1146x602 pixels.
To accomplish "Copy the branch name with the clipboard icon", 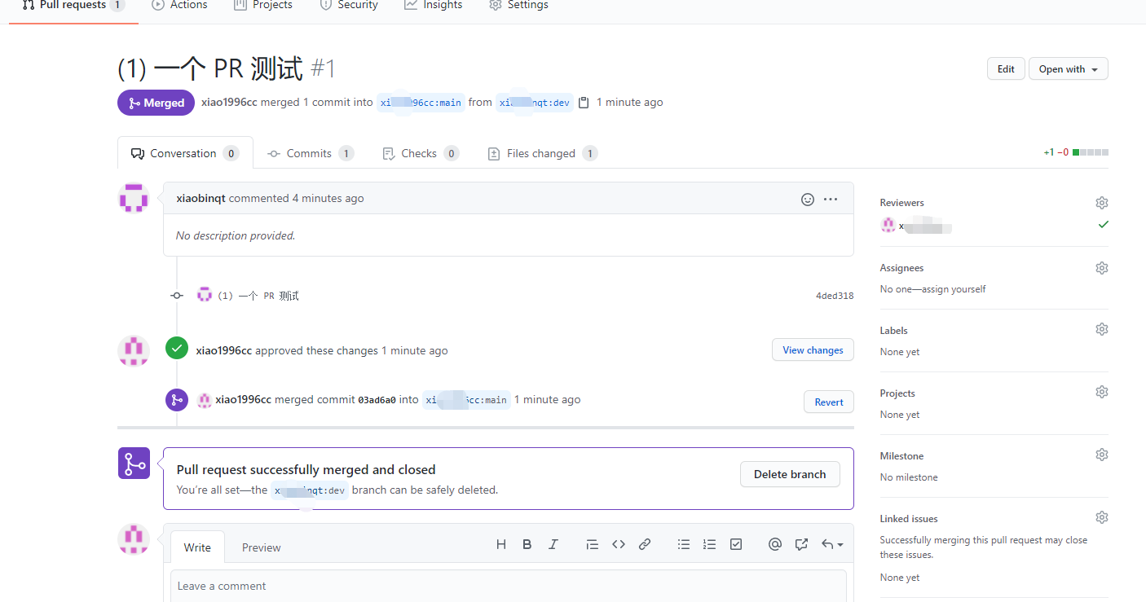I will click(584, 102).
